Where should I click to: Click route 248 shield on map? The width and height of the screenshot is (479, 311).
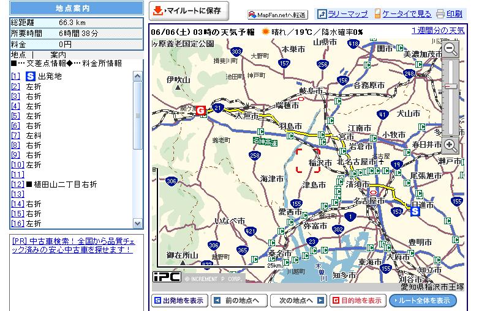[x=409, y=73]
